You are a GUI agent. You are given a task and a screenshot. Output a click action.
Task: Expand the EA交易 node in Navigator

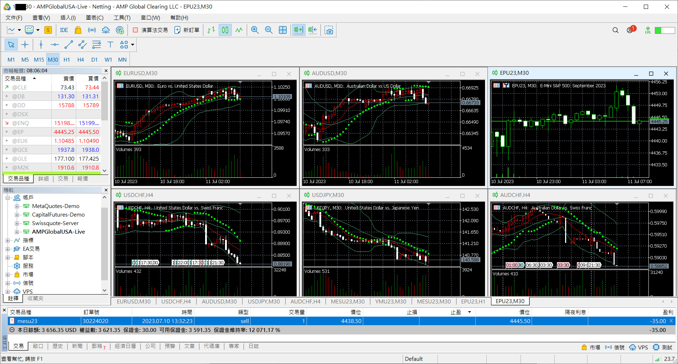[7, 249]
